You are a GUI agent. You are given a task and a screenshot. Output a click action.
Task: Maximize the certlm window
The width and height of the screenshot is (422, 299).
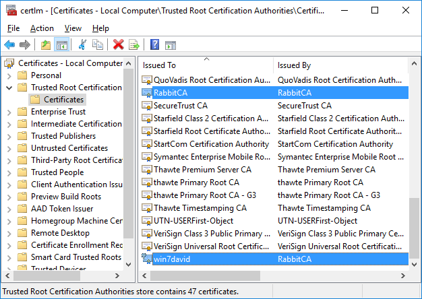(x=375, y=11)
